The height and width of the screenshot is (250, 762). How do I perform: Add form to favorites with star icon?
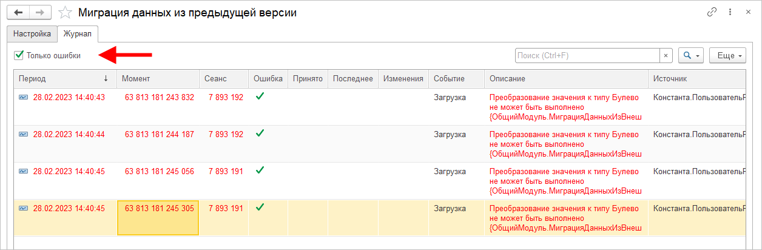pos(66,13)
